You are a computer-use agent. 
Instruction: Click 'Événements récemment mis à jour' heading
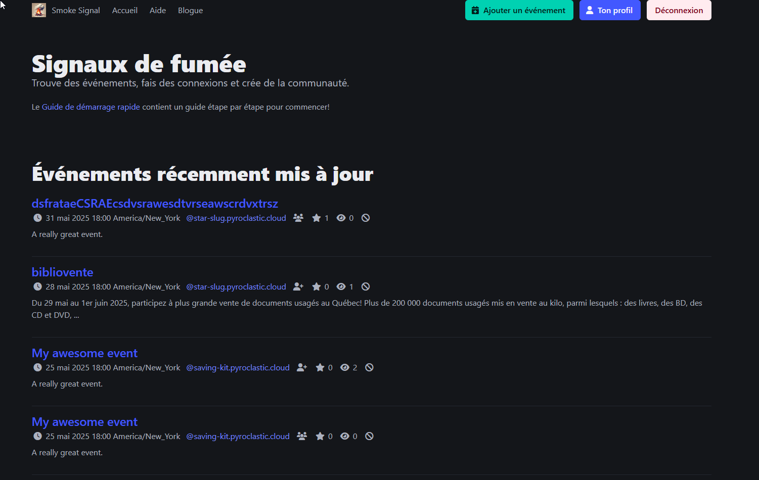coord(202,174)
